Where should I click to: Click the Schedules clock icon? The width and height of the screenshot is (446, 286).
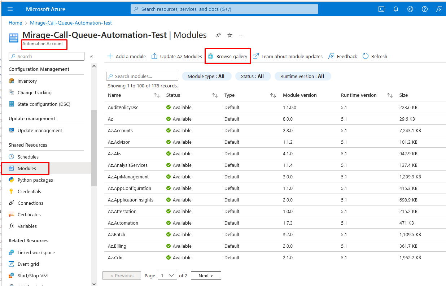12,157
